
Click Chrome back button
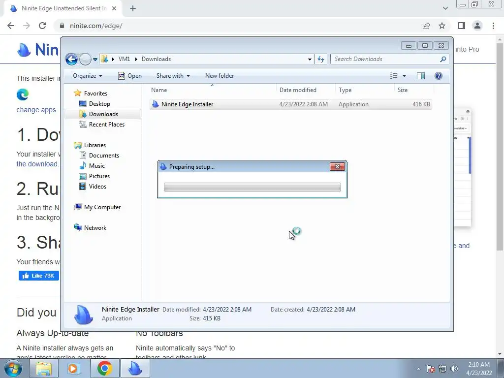tap(11, 26)
